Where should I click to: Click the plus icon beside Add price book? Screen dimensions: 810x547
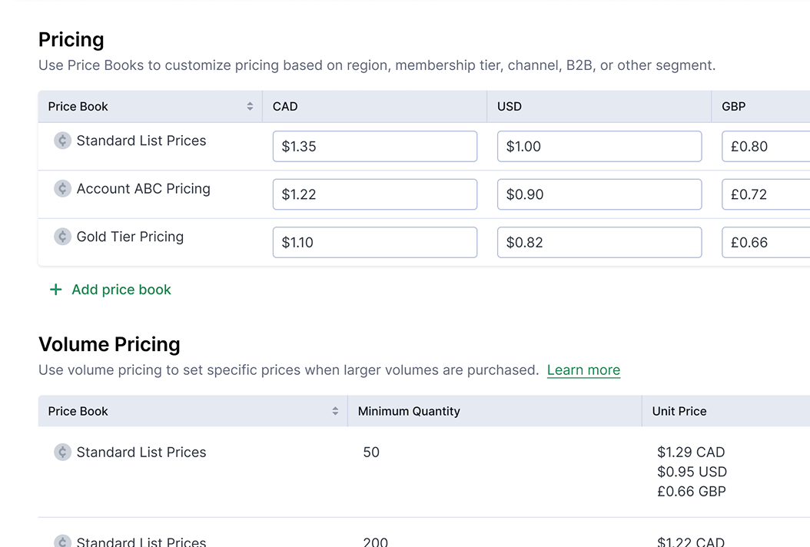click(55, 290)
